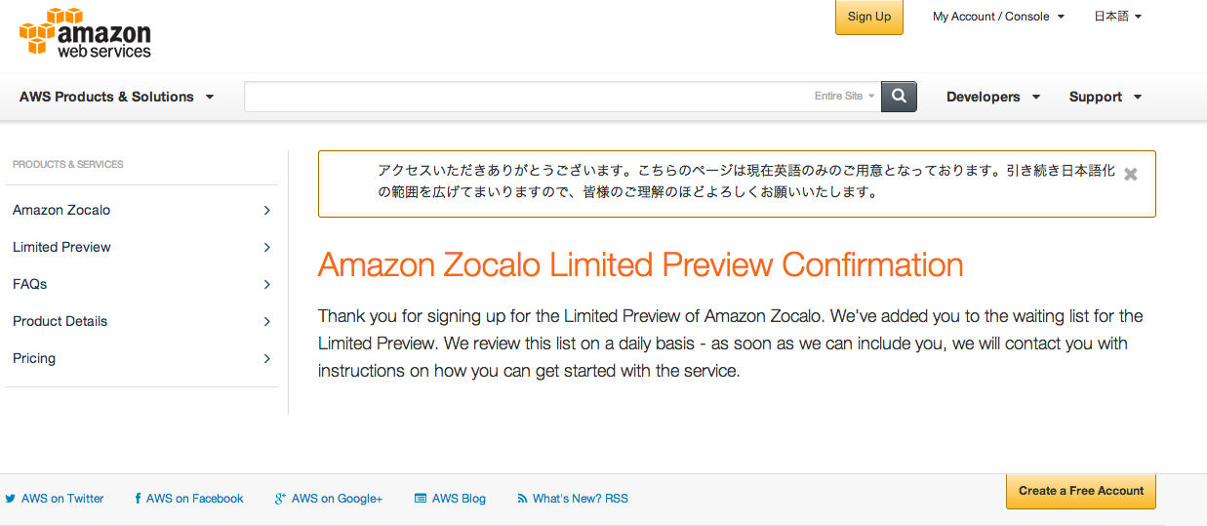The height and width of the screenshot is (526, 1207).
Task: Open the Support menu
Action: pyautogui.click(x=1105, y=97)
